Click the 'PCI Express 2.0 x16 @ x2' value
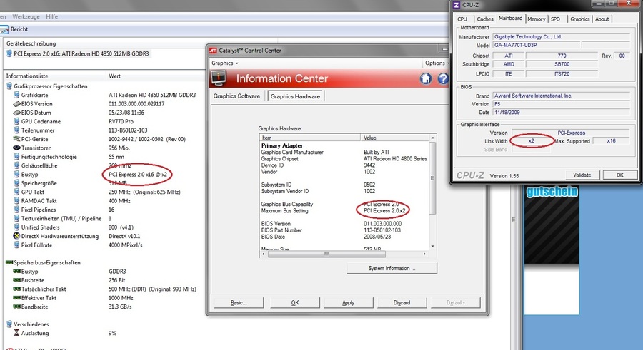 pyautogui.click(x=138, y=175)
